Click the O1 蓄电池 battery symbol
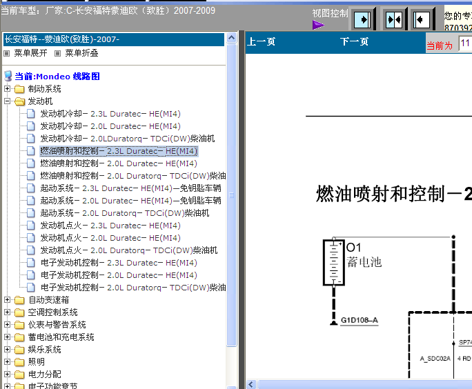 point(333,262)
